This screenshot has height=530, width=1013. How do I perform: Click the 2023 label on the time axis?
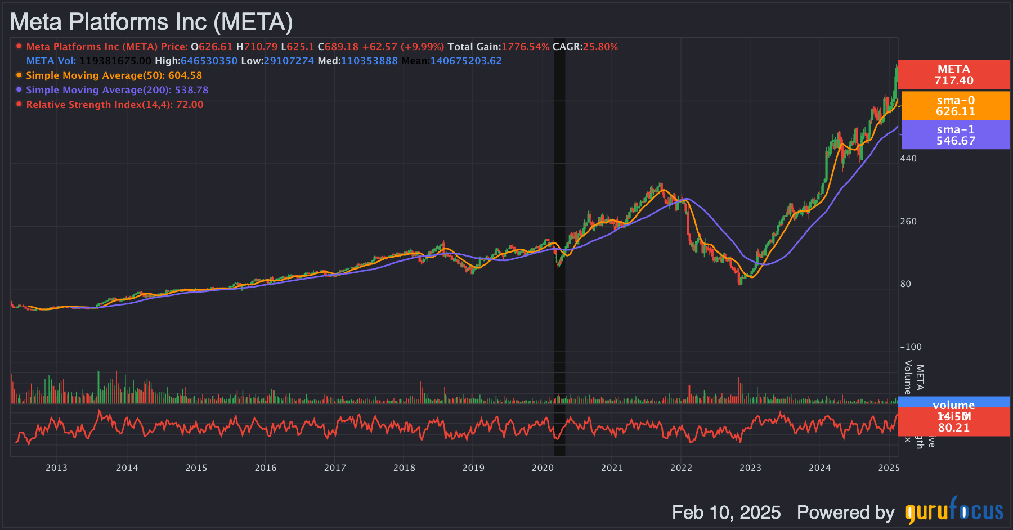(x=750, y=468)
